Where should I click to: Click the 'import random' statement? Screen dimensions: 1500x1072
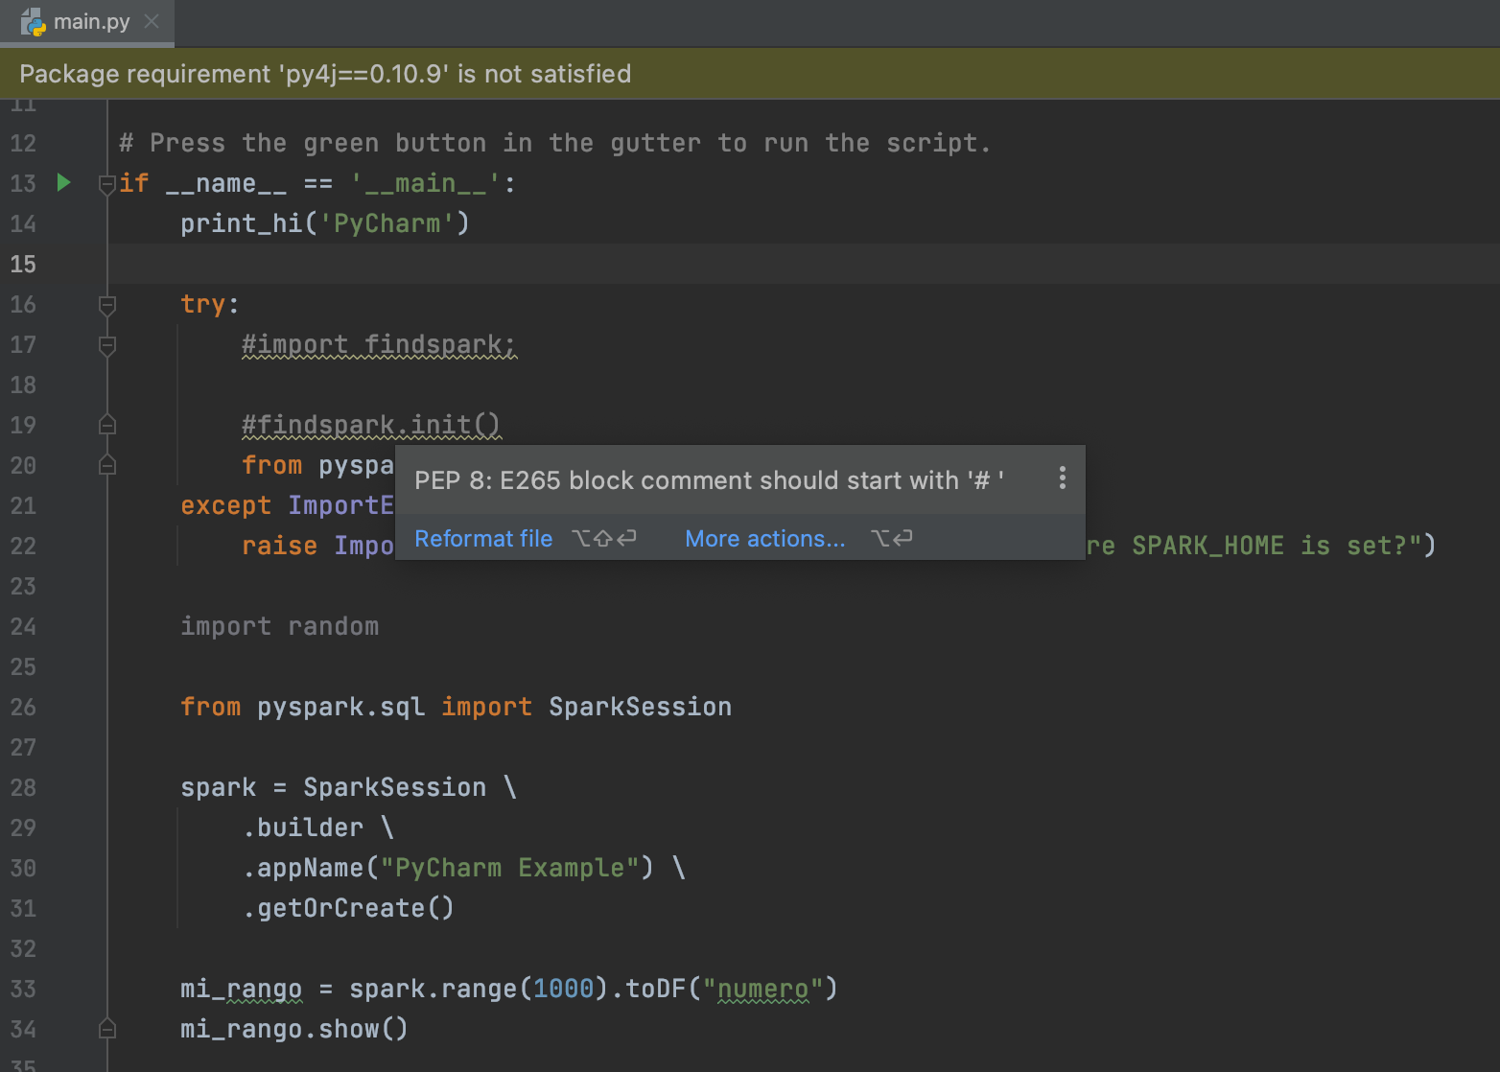[279, 626]
